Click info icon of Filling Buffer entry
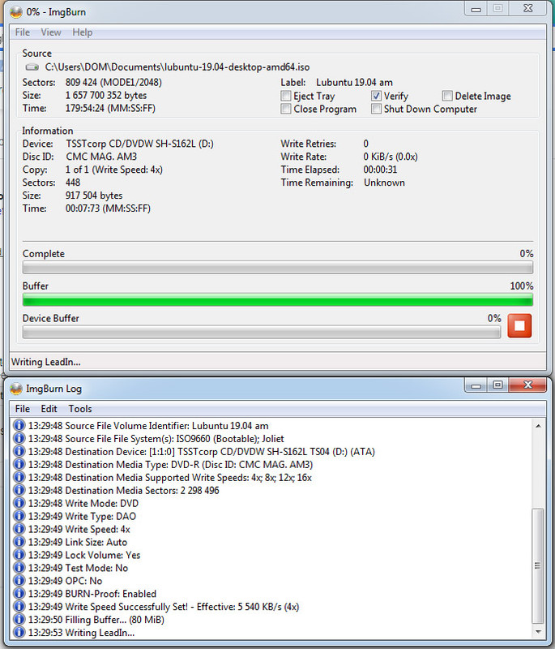555x649 pixels. tap(19, 619)
